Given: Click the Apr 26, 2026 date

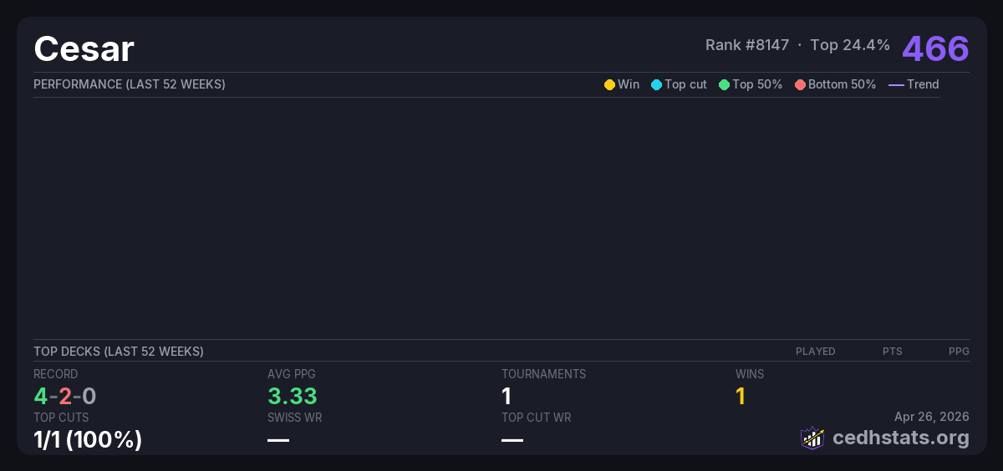Looking at the screenshot, I should 931,417.
